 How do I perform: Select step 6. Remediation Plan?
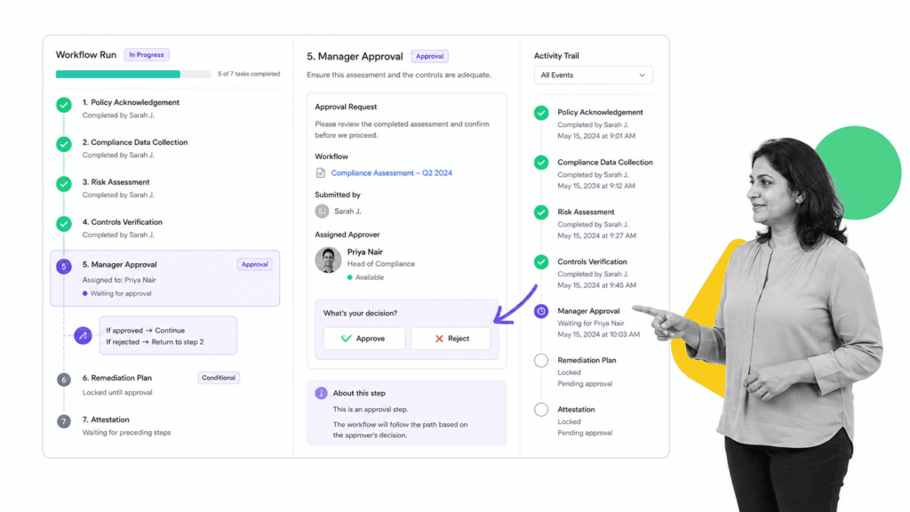(116, 378)
